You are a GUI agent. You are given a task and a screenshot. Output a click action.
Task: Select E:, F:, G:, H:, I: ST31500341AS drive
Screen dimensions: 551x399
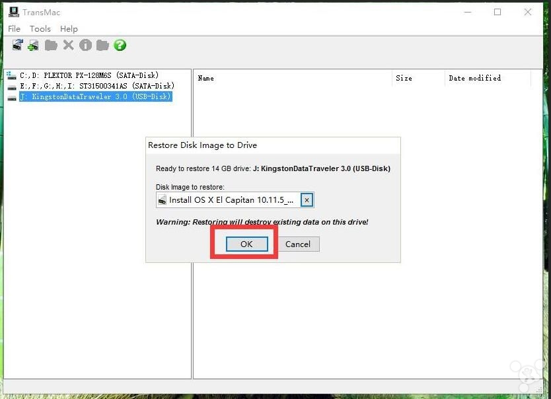[97, 86]
